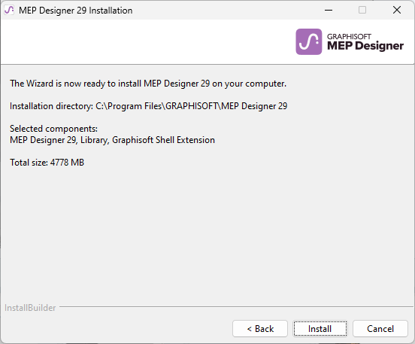The height and width of the screenshot is (344, 415).
Task: Click the MEP Designer title bar icon
Action: [x=9, y=10]
